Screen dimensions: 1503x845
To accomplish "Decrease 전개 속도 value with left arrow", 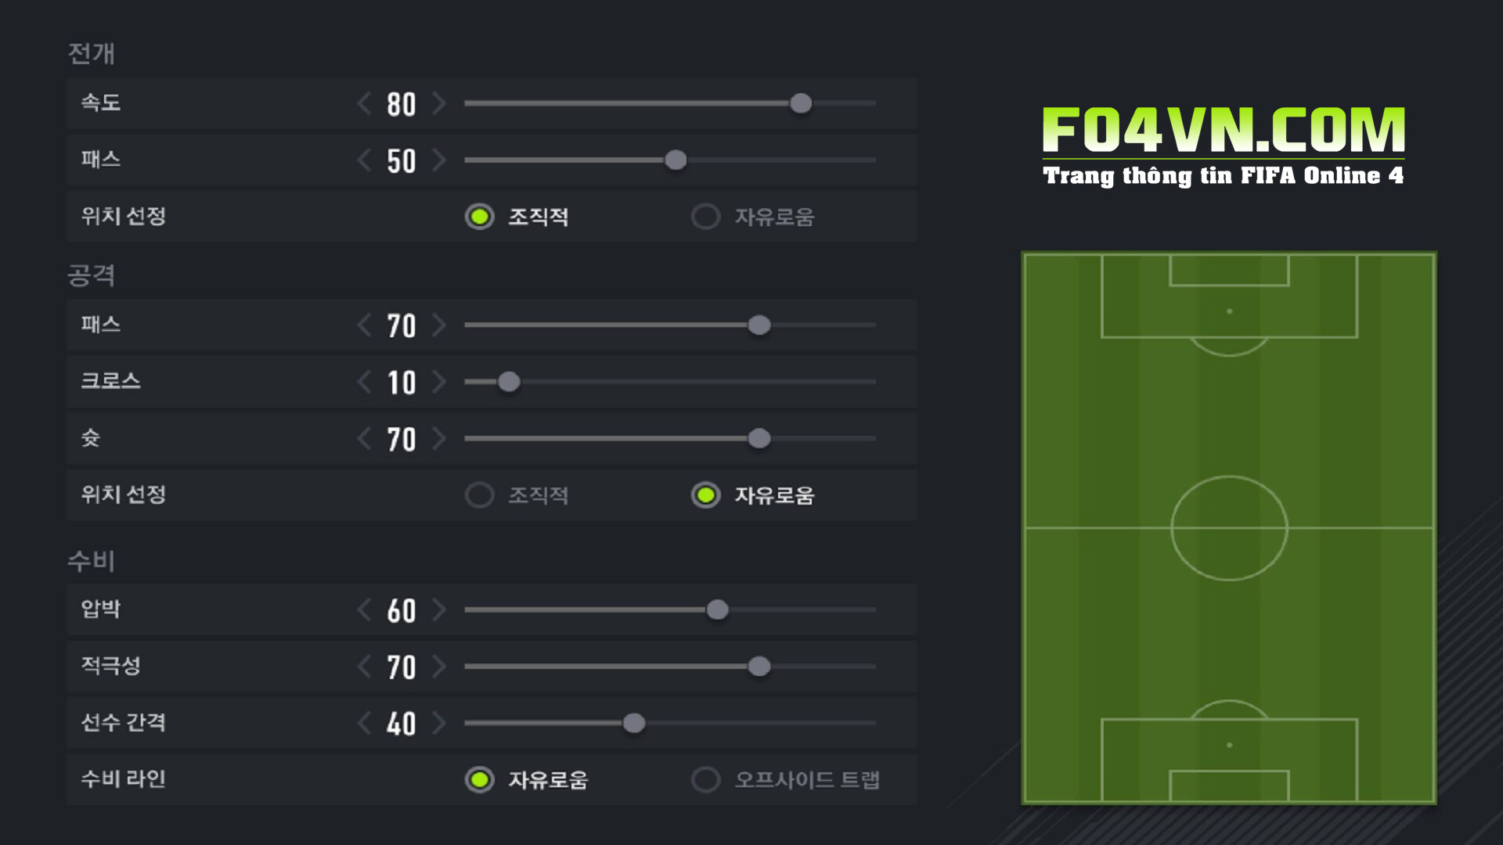I will (x=364, y=103).
